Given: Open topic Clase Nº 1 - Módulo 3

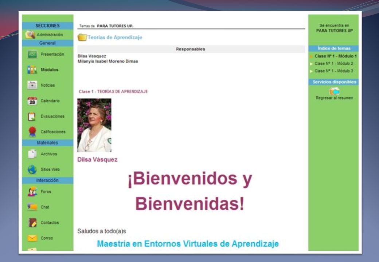Looking at the screenshot, I should (x=334, y=71).
